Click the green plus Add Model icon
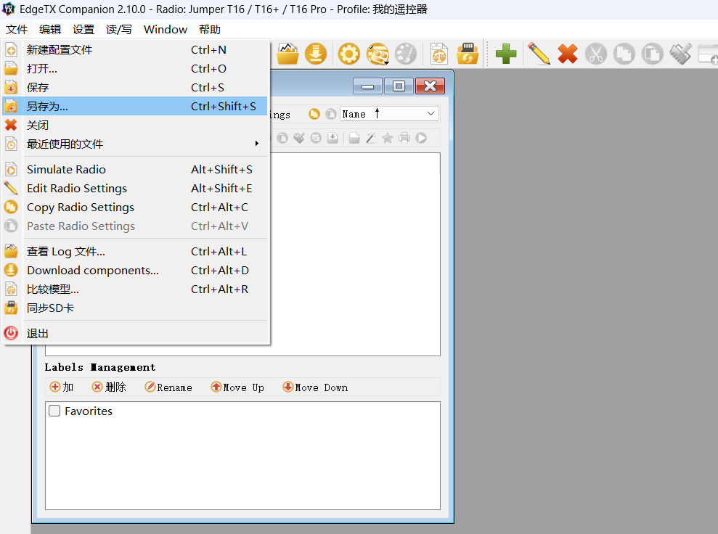Image resolution: width=718 pixels, height=534 pixels. click(506, 54)
